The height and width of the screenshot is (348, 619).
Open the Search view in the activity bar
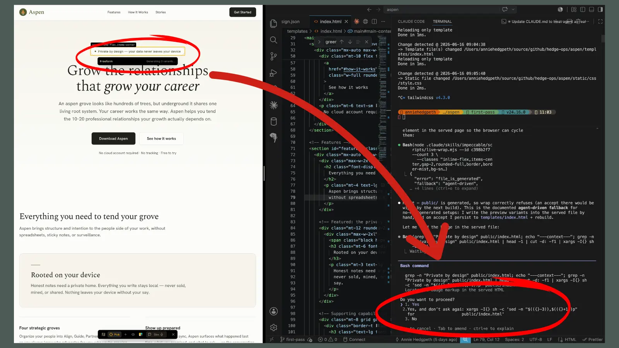(x=274, y=40)
